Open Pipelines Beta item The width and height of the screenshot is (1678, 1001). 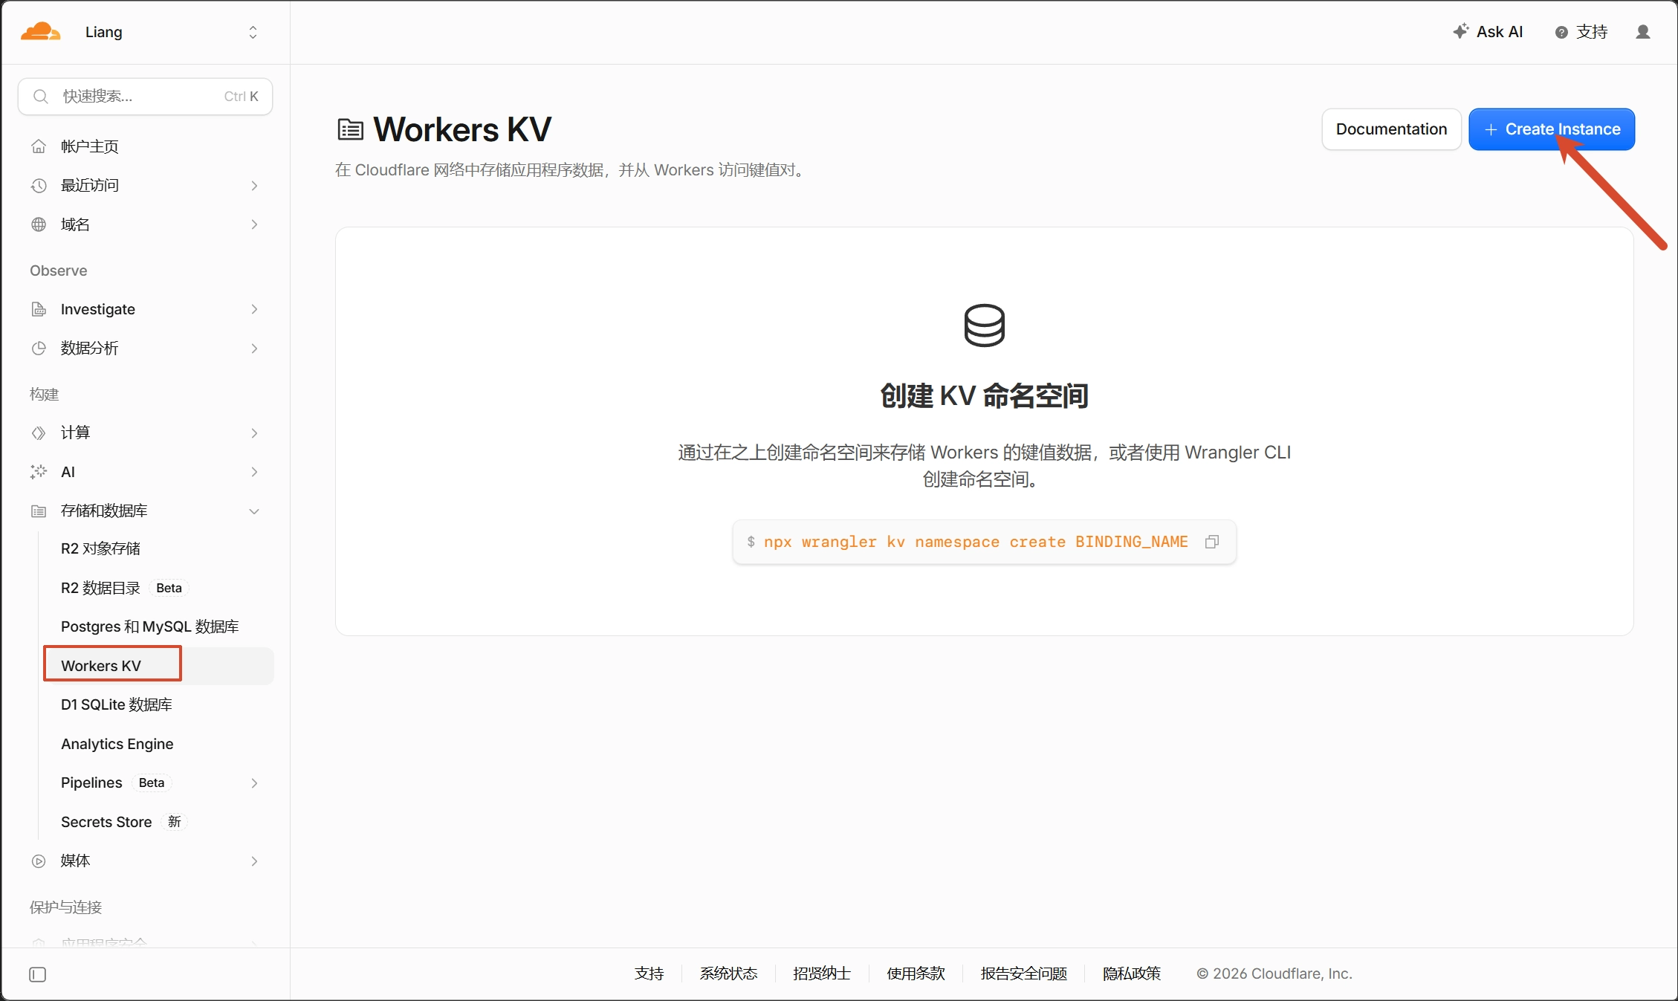(x=115, y=783)
